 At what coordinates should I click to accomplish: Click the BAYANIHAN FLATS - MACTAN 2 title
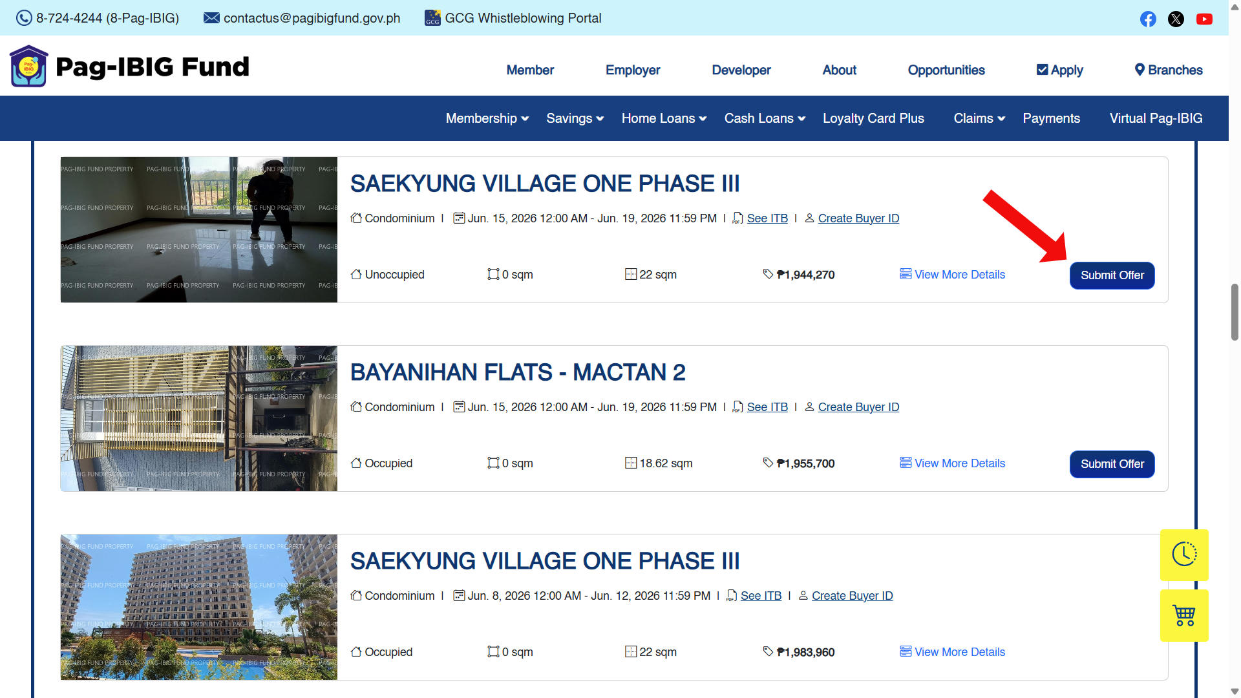tap(518, 372)
